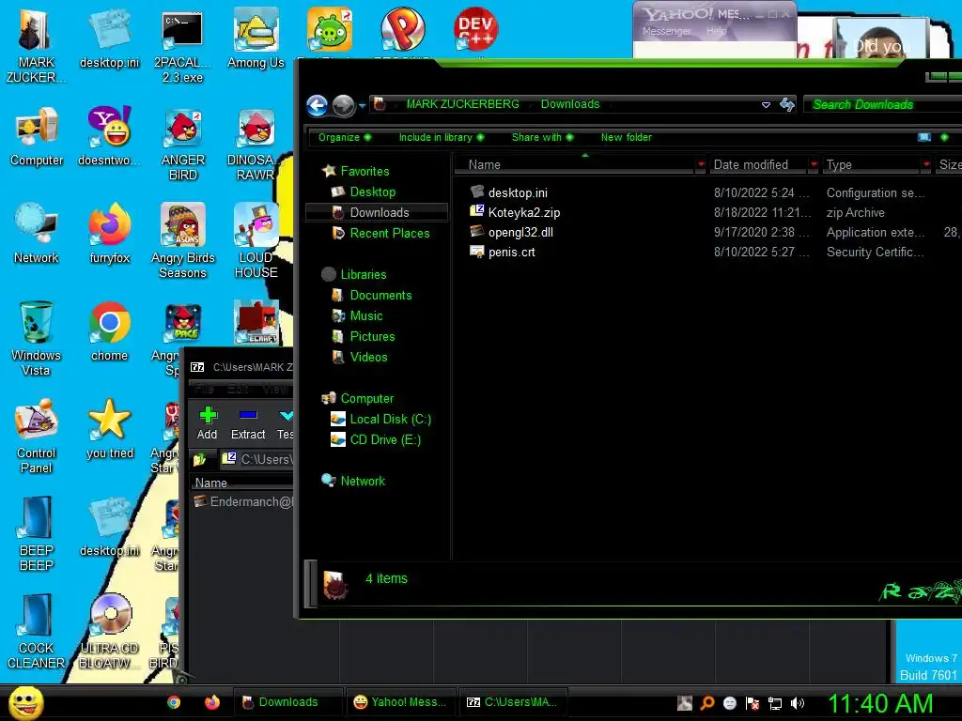The width and height of the screenshot is (962, 721).
Task: Click the smiley Start button
Action: pyautogui.click(x=25, y=702)
